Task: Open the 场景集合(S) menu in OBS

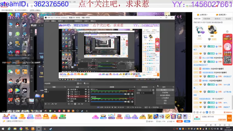Action: click(78, 21)
